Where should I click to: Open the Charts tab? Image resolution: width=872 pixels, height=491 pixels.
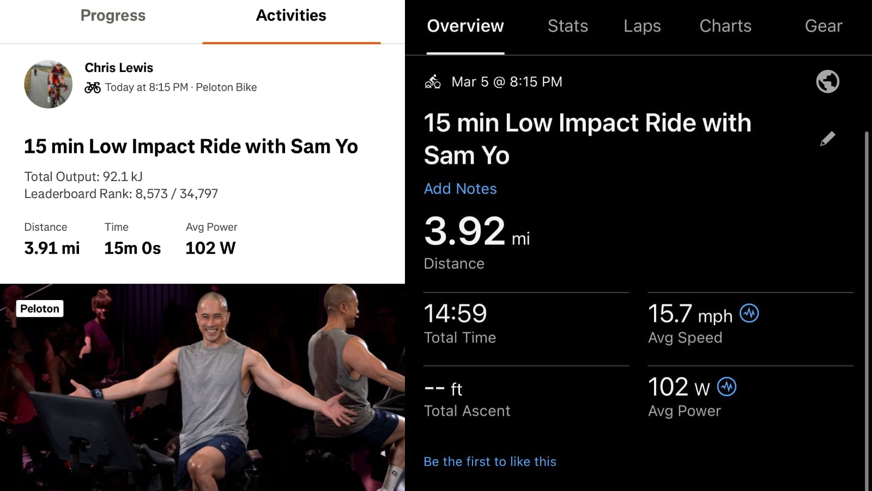point(725,26)
